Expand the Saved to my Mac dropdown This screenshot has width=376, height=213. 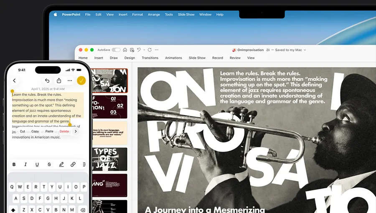tap(305, 50)
